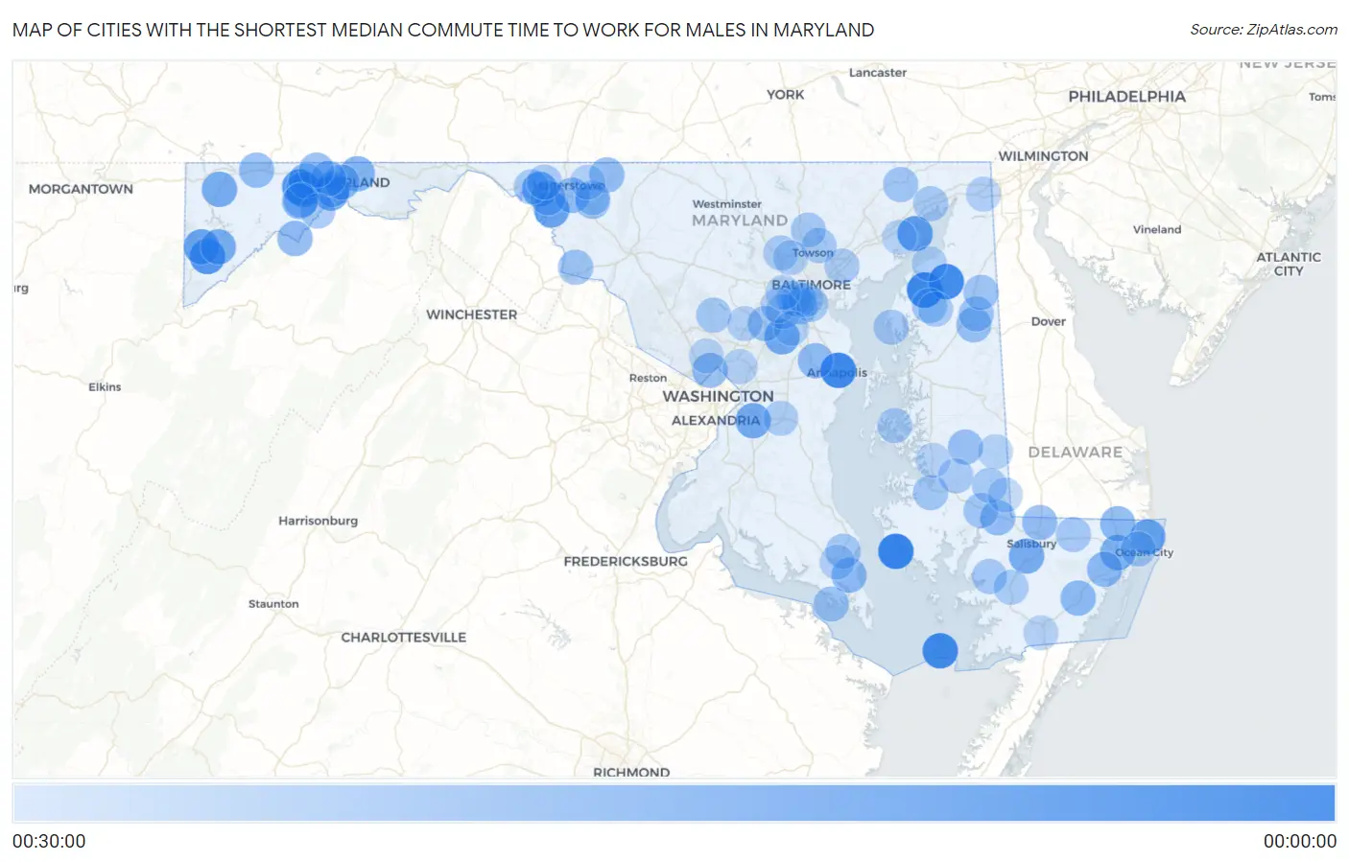The height and width of the screenshot is (862, 1349).
Task: Click the data bubble over Annapolis
Action: coord(838,370)
